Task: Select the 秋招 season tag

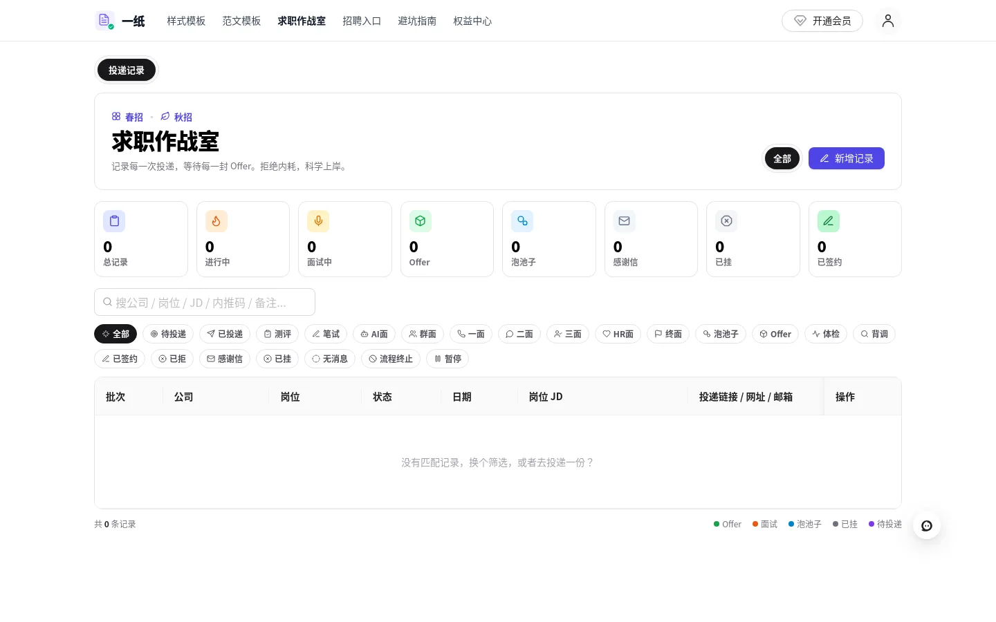Action: (176, 117)
